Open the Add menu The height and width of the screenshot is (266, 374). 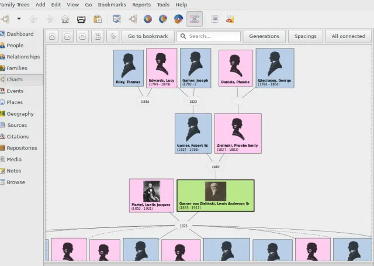pyautogui.click(x=40, y=5)
